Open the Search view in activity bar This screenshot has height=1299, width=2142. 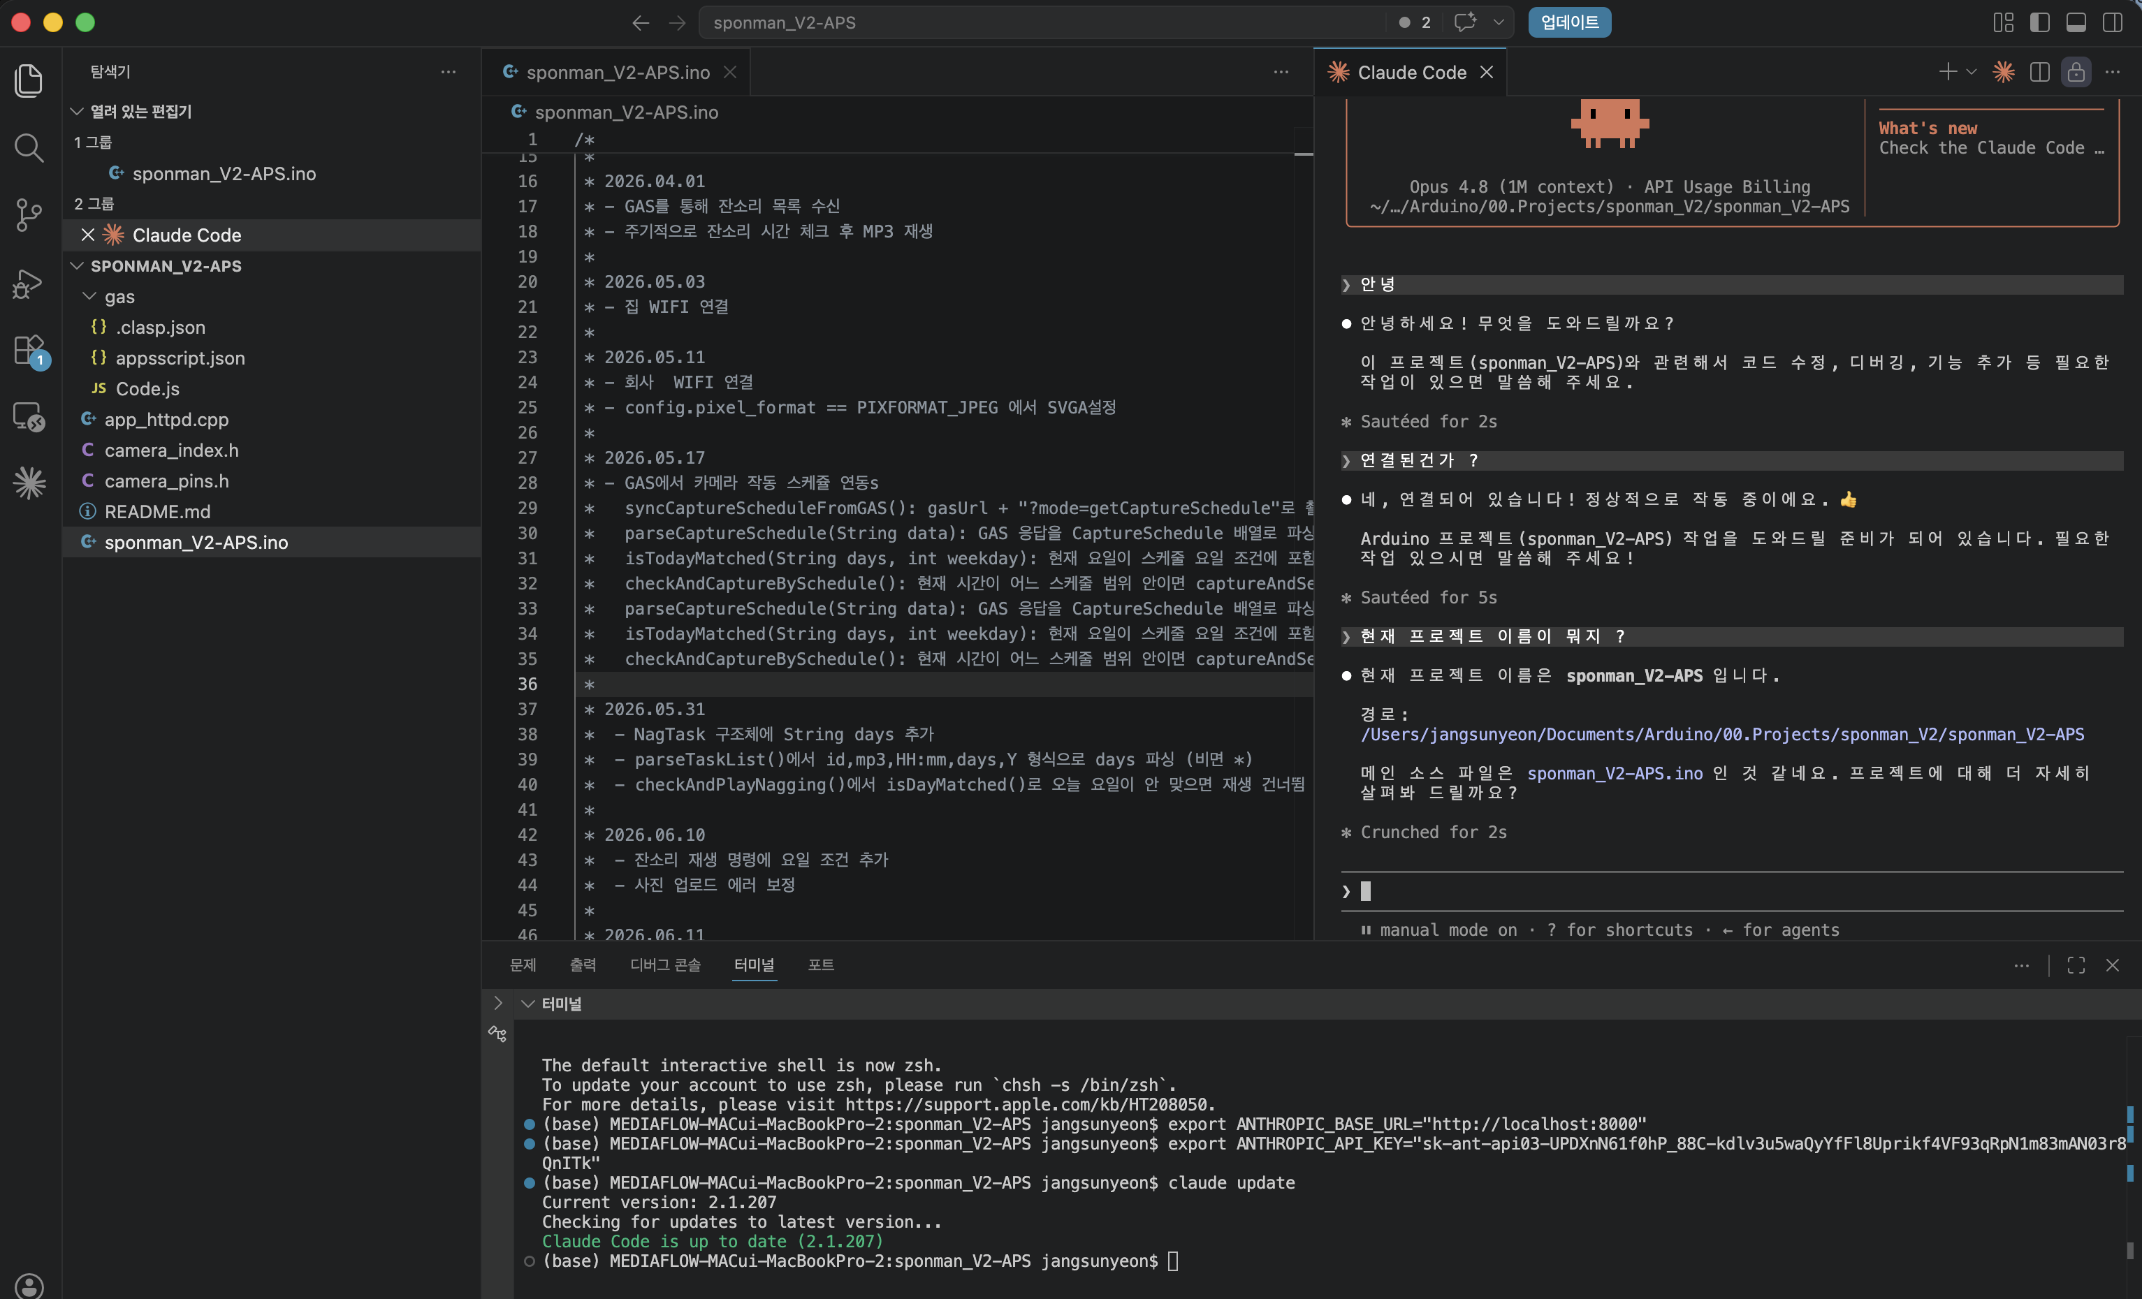point(29,148)
